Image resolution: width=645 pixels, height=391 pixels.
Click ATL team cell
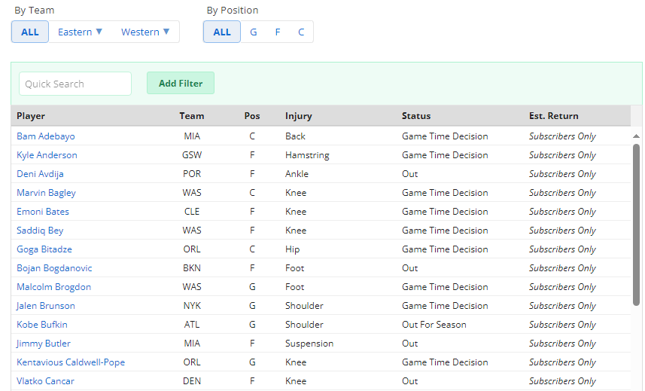[192, 324]
